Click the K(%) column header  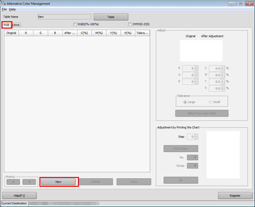pos(128,33)
